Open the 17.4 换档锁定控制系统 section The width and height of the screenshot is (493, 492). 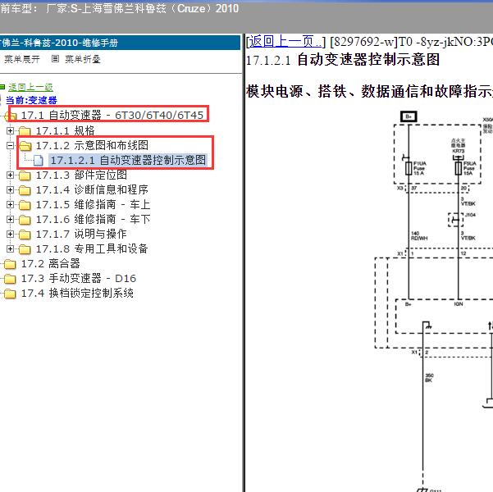click(77, 293)
